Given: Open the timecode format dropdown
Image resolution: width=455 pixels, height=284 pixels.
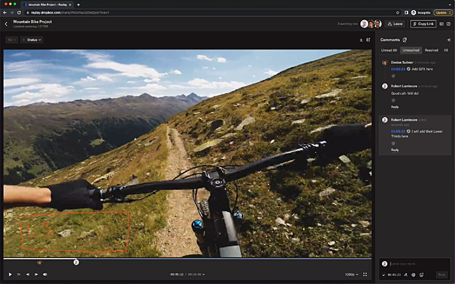Looking at the screenshot, I should [x=204, y=275].
